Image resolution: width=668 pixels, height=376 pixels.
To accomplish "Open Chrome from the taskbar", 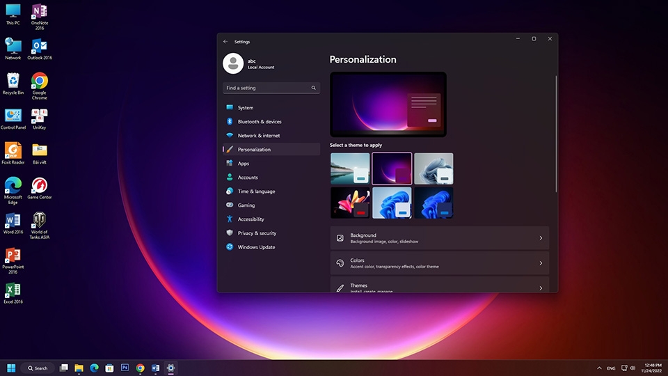I will (140, 368).
